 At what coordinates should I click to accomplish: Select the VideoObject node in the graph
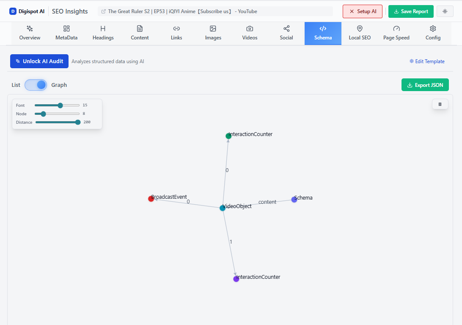(x=223, y=208)
